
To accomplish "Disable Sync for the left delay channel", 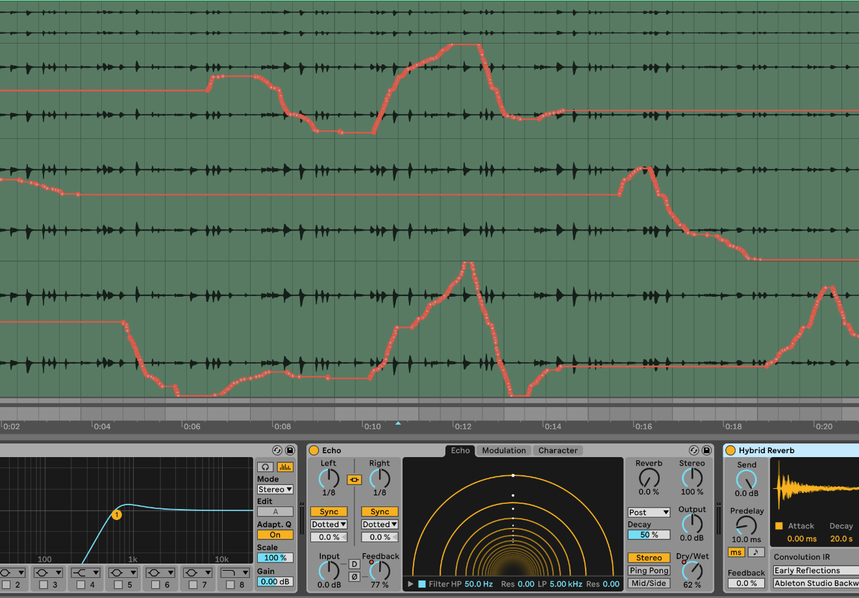I will point(329,512).
